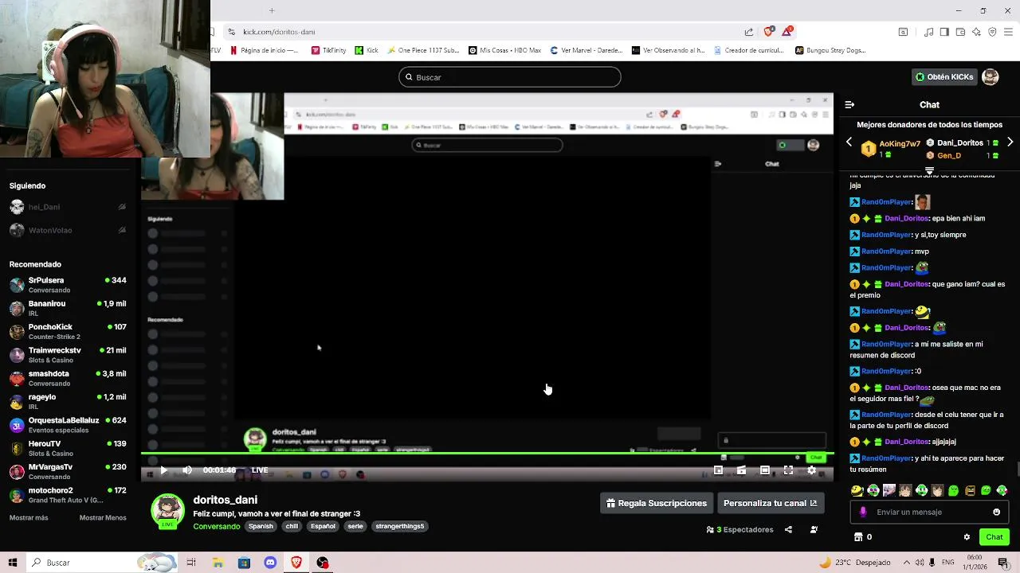Open media control music note icon
The image size is (1020, 573).
(x=928, y=32)
